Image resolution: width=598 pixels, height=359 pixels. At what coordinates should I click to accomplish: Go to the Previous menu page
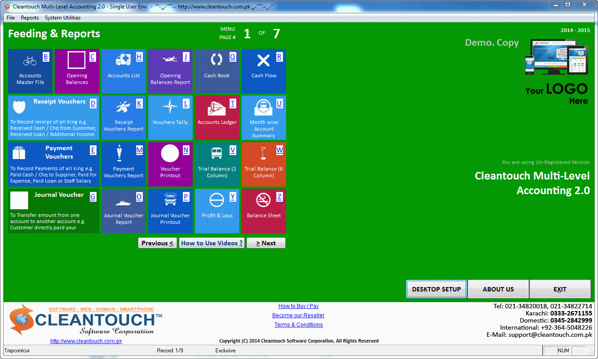click(x=158, y=243)
